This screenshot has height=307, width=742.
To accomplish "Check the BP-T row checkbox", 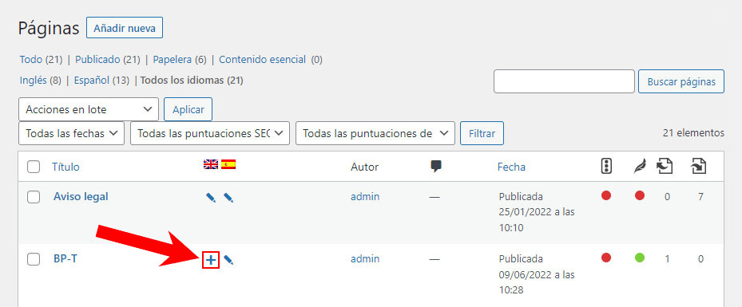I will pyautogui.click(x=33, y=259).
